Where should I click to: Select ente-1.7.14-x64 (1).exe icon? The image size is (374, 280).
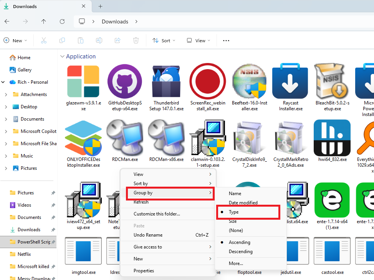[332, 200]
